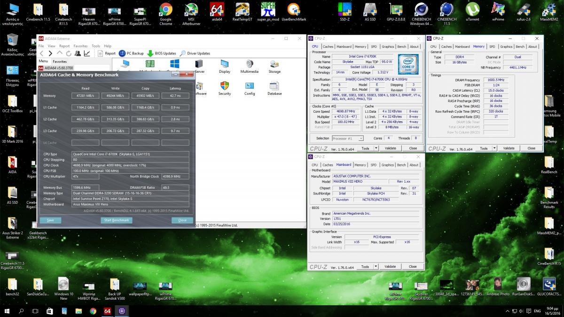This screenshot has width=564, height=317.
Task: Open taskbar Search
Action: click(21, 311)
